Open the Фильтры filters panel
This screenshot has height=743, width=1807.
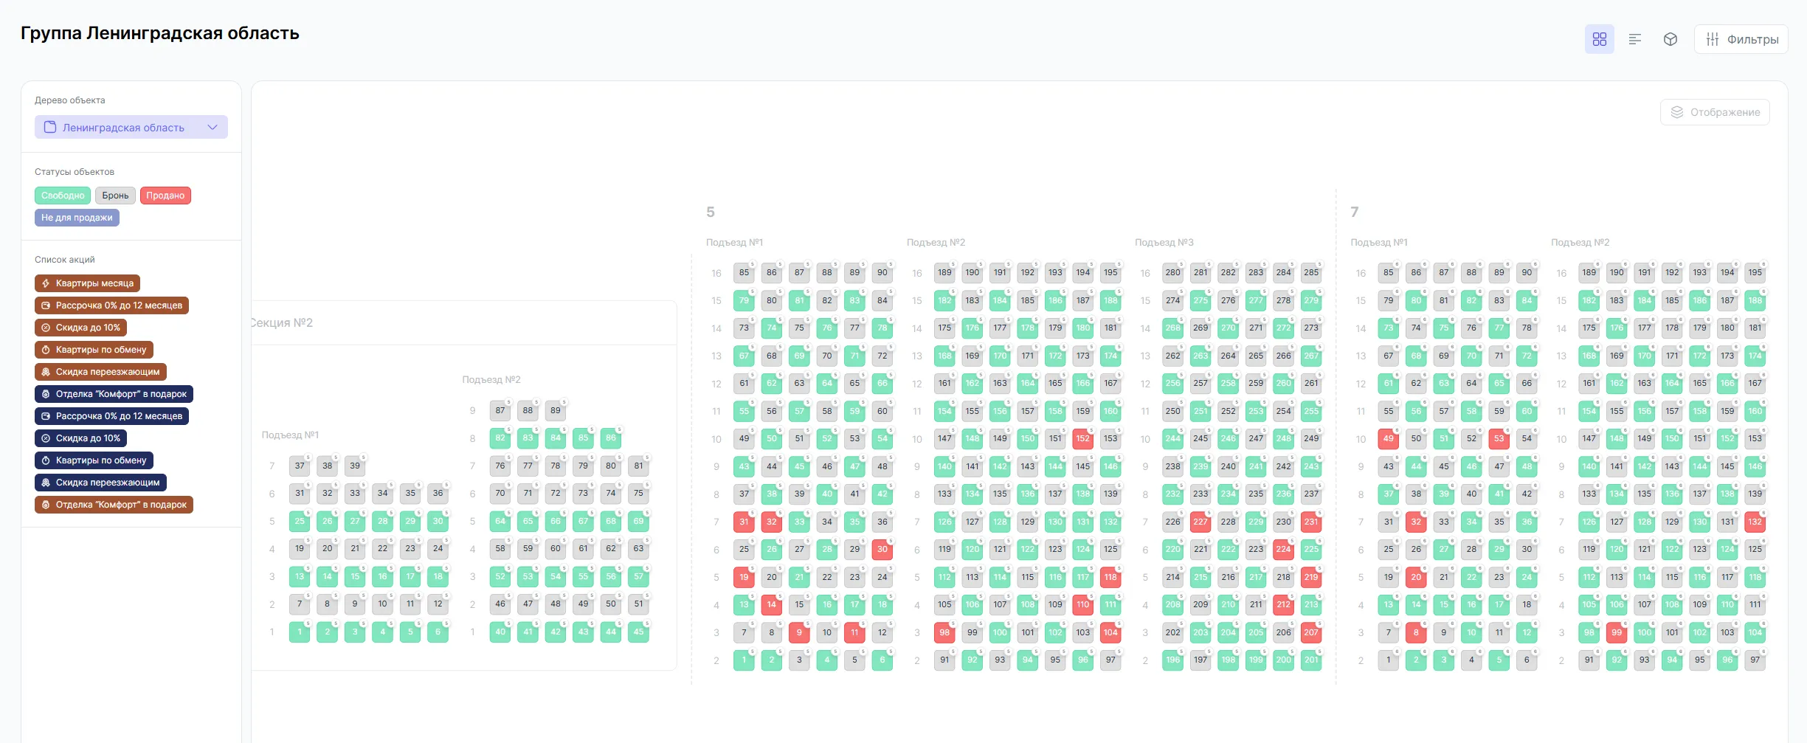(1741, 39)
